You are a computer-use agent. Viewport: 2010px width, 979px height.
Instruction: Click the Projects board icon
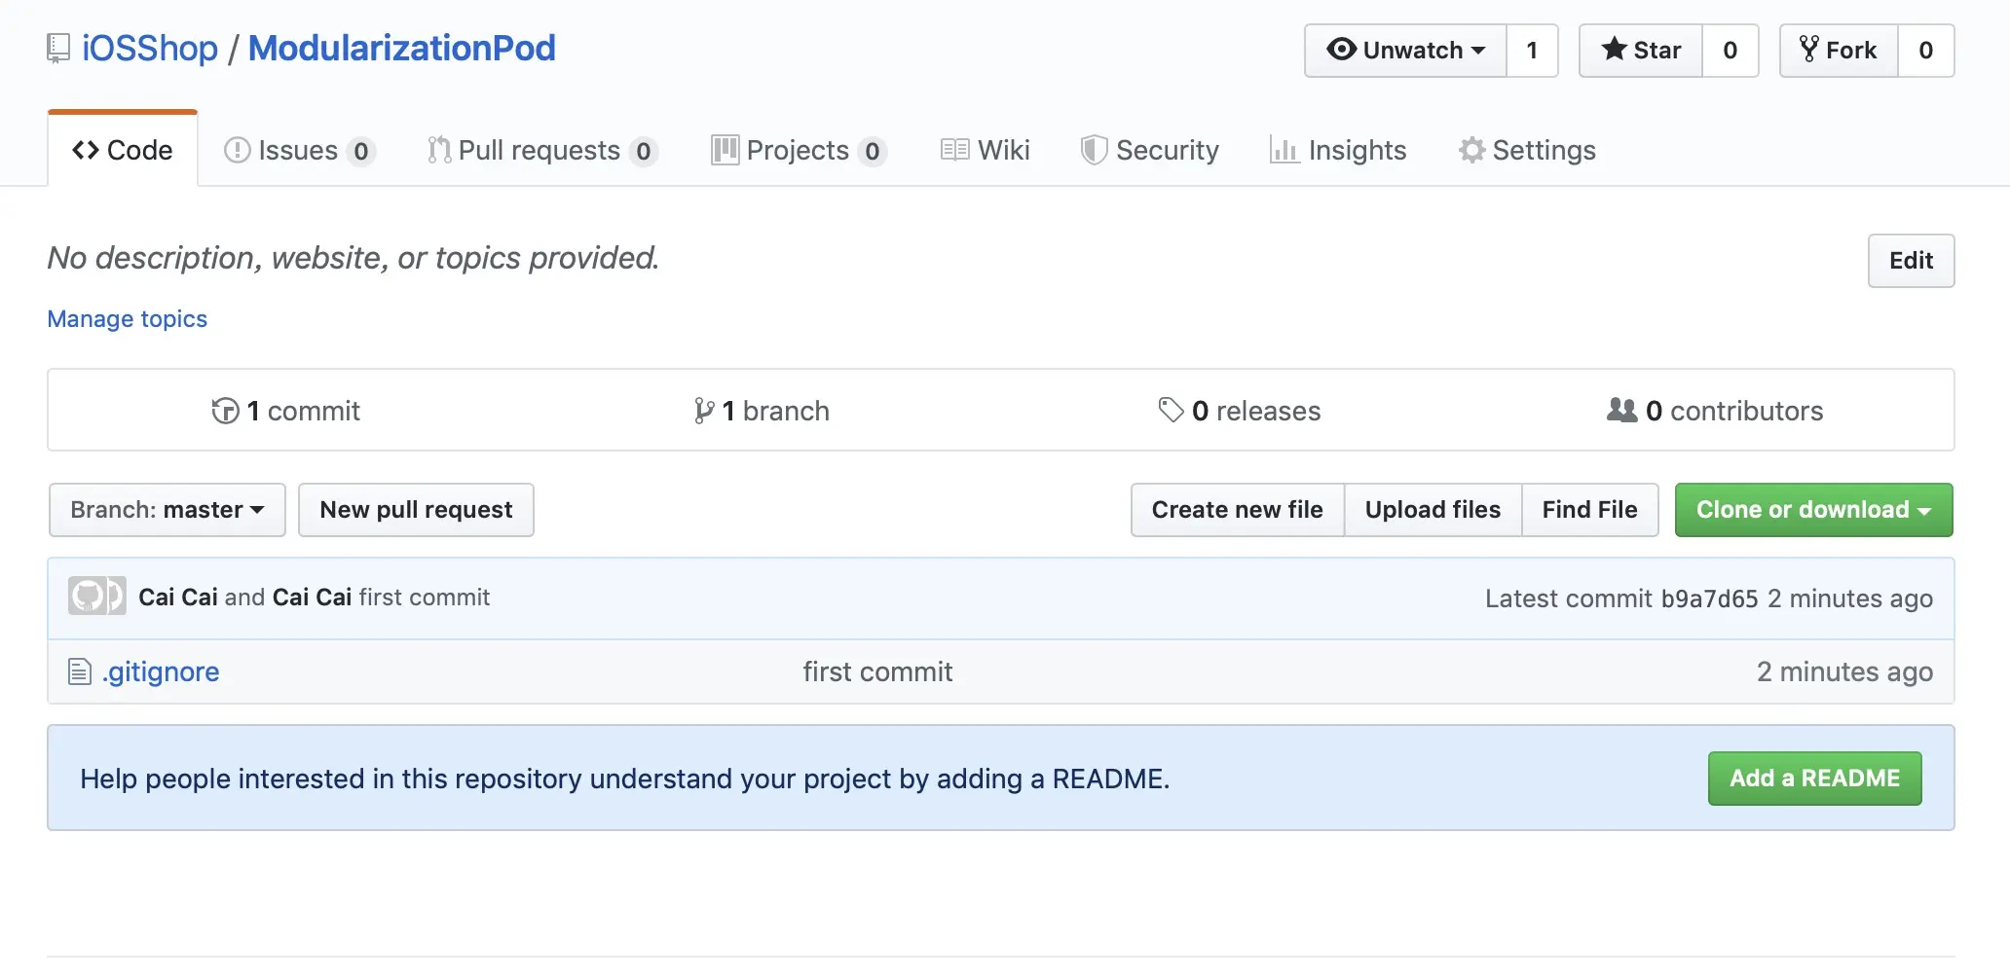[x=725, y=150]
